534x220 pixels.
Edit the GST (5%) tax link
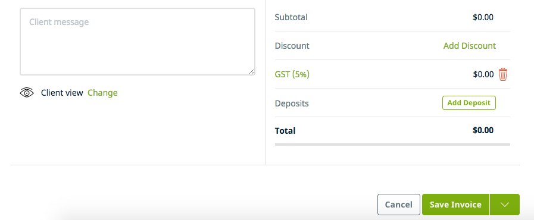click(292, 74)
